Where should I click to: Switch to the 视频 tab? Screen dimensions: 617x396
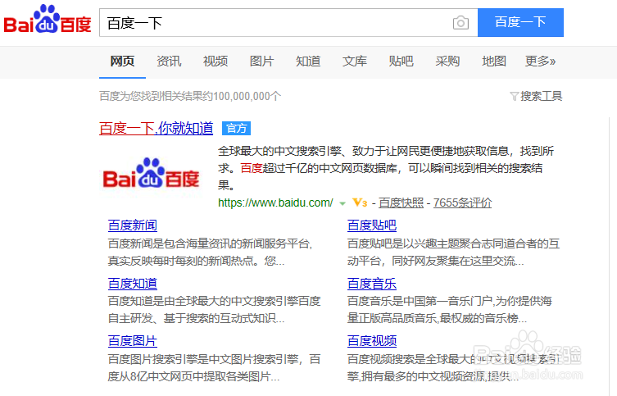[215, 61]
